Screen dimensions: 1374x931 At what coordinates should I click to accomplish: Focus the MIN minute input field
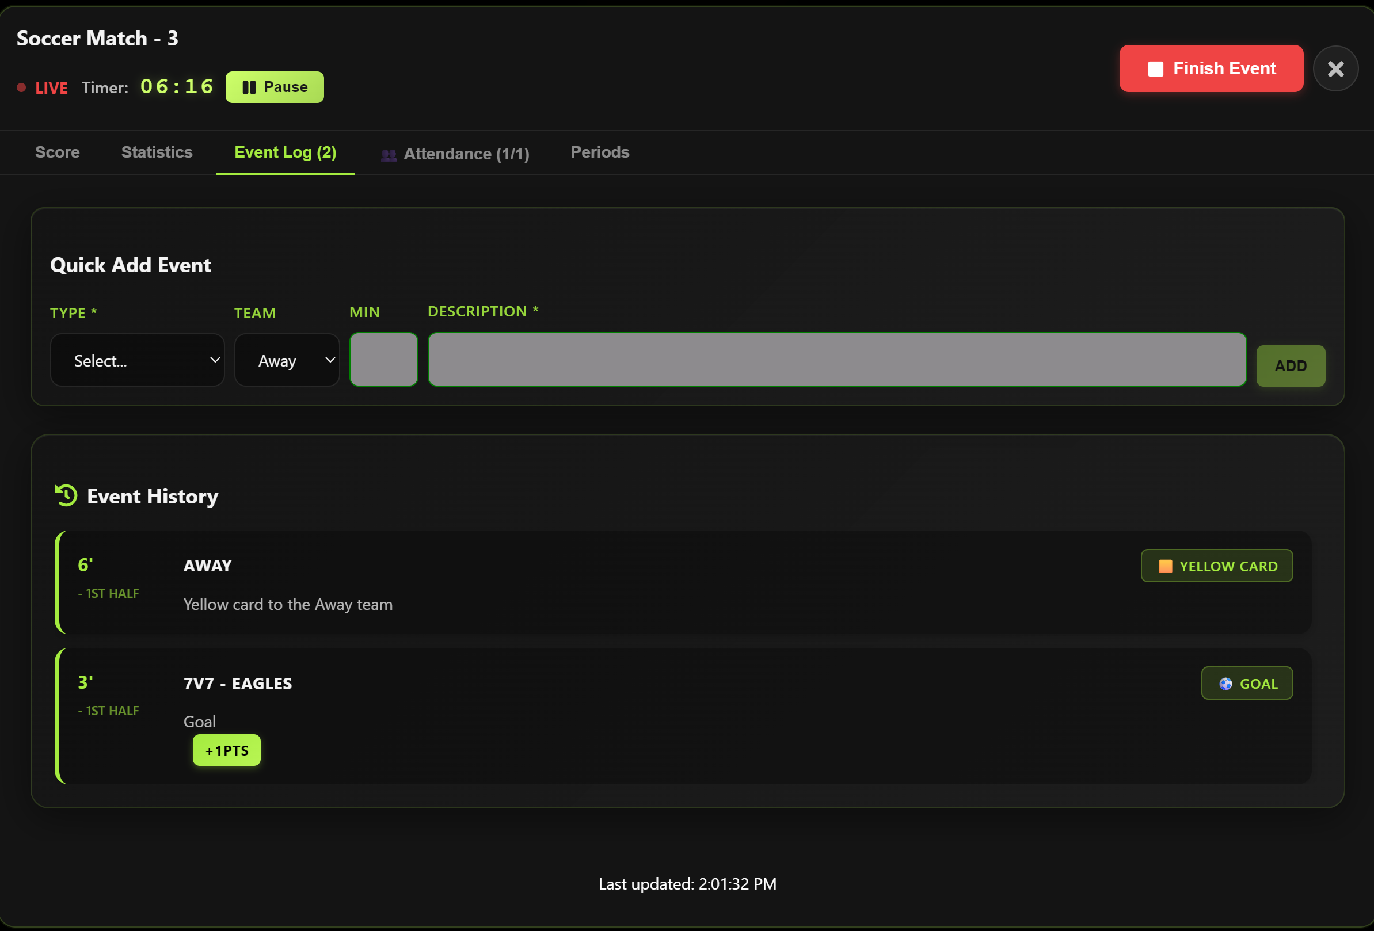click(384, 360)
